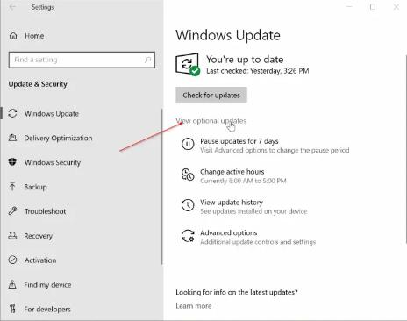Open Find my device settings
This screenshot has height=321, width=407.
pos(47,285)
